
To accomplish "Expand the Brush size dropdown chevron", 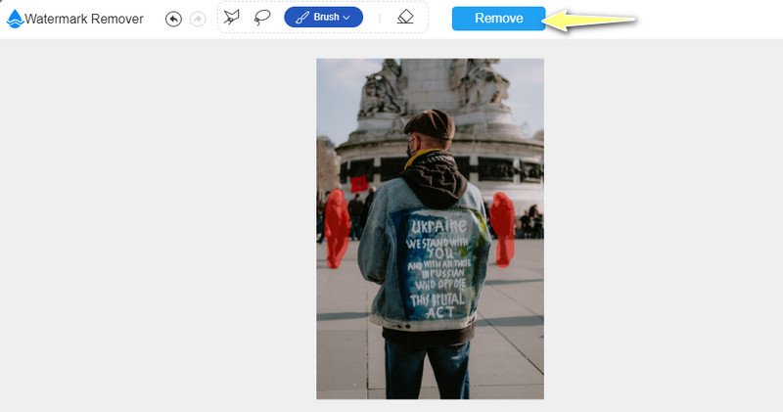I will (x=346, y=18).
